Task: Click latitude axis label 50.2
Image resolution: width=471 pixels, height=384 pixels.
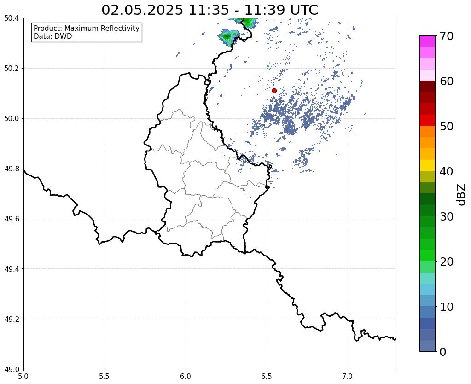Action: pyautogui.click(x=12, y=69)
